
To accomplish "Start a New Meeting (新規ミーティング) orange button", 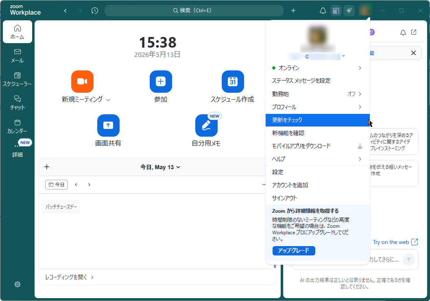I will point(82,81).
